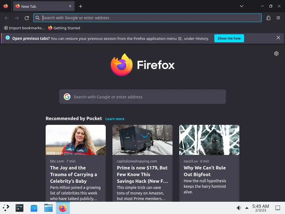The width and height of the screenshot is (285, 214).
Task: Open the Extensions puzzle icon
Action: point(268,18)
